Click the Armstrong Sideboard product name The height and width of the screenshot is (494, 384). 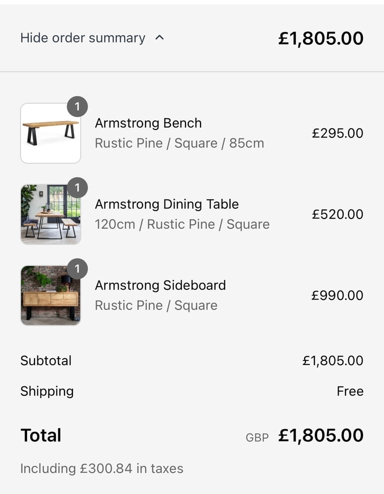pyautogui.click(x=160, y=285)
